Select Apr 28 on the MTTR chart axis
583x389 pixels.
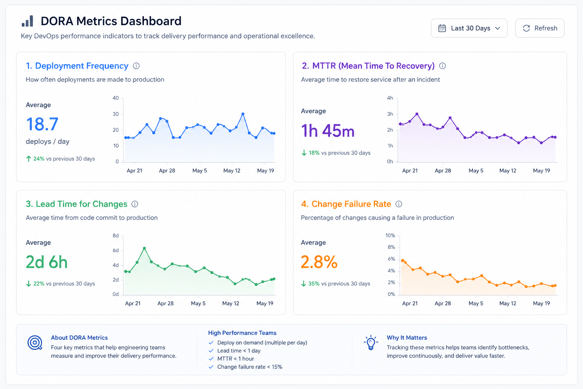point(443,171)
